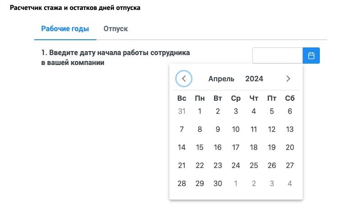Screen dimensions: 346x210
Task: Click the calendar icon button
Action: [311, 56]
